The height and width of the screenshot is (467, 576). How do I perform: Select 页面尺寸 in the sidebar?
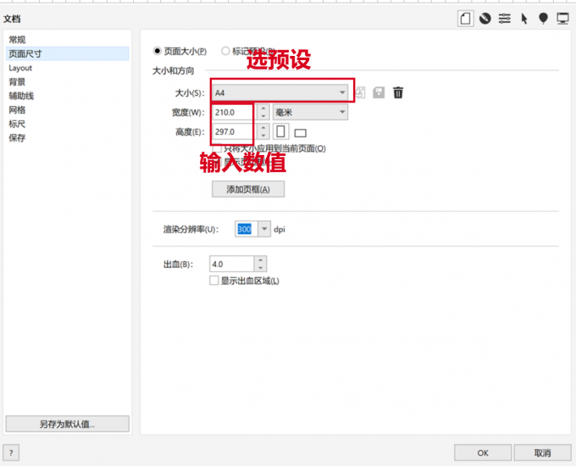coord(68,53)
